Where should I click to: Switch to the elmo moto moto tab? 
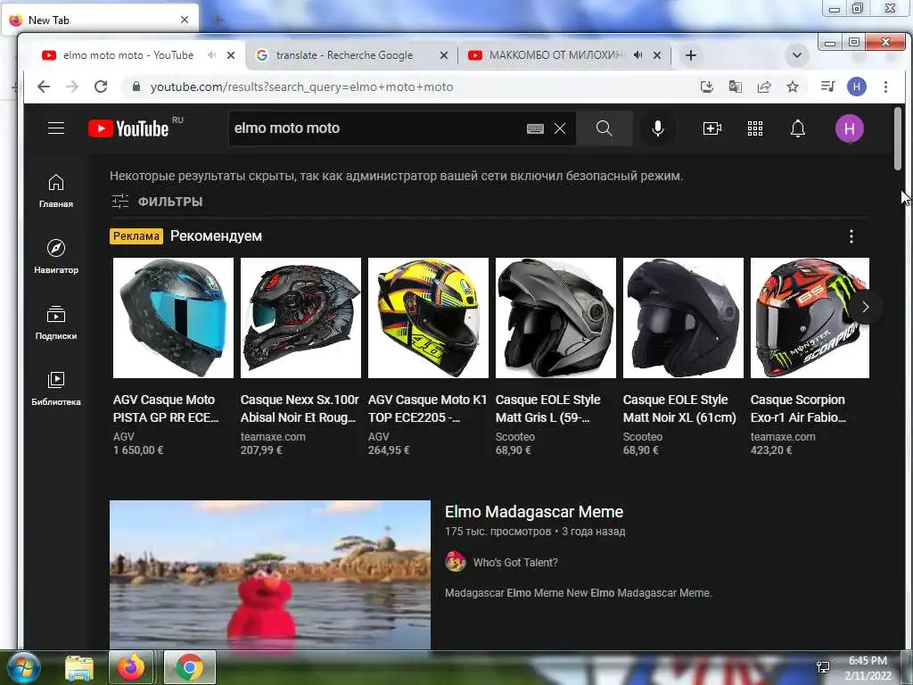click(128, 55)
